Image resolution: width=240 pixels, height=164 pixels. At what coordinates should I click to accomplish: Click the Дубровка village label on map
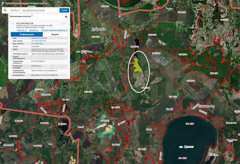(x=98, y=29)
